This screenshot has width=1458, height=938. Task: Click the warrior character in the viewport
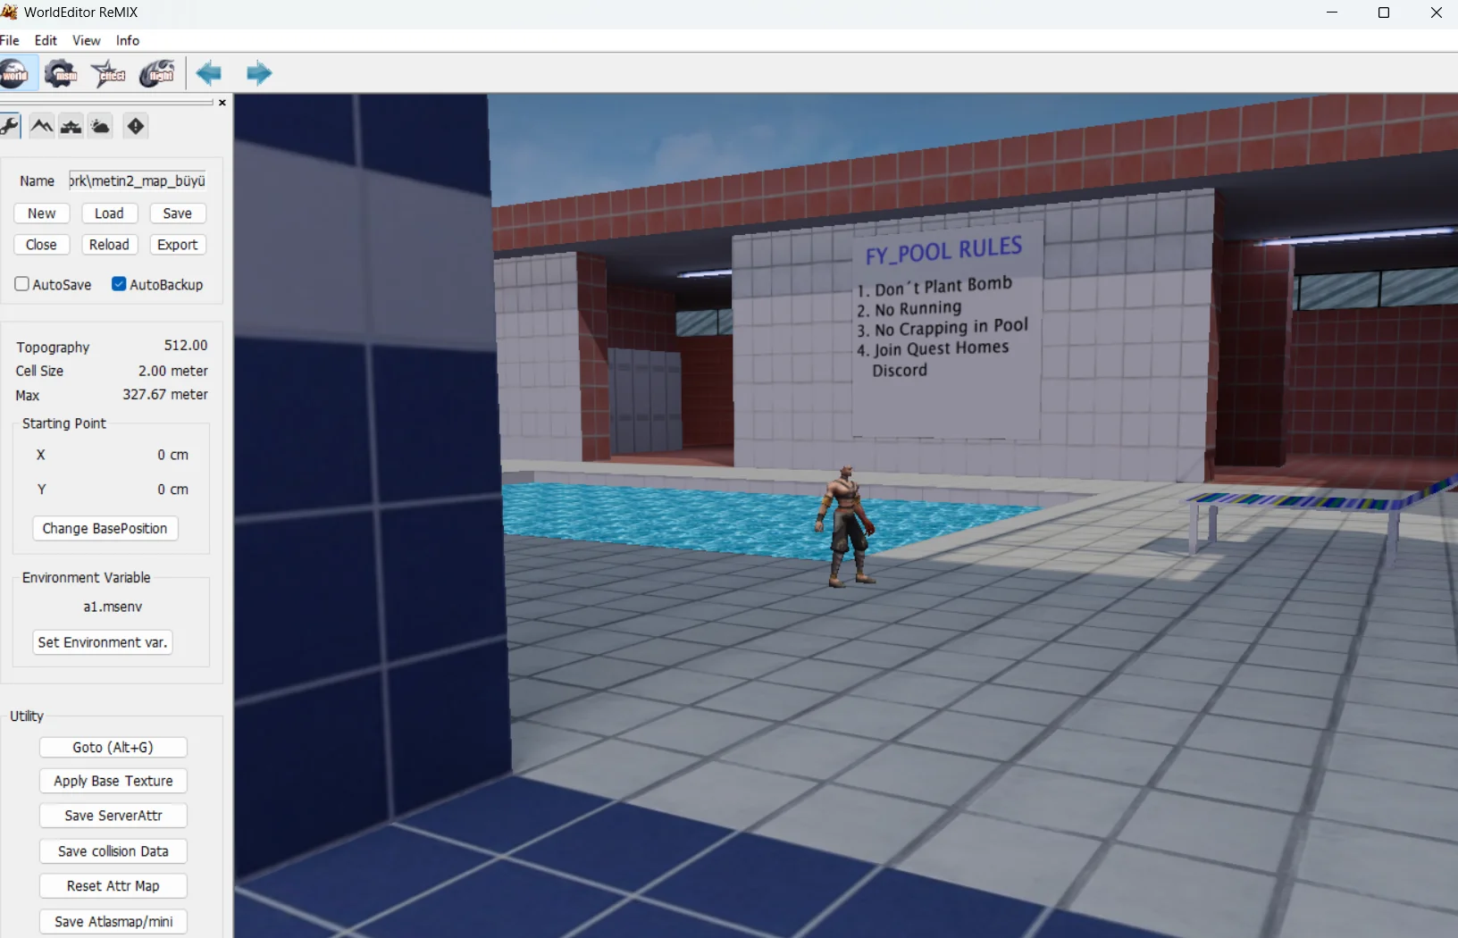845,526
